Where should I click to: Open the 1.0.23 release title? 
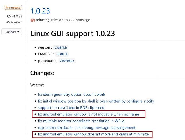click(40, 11)
